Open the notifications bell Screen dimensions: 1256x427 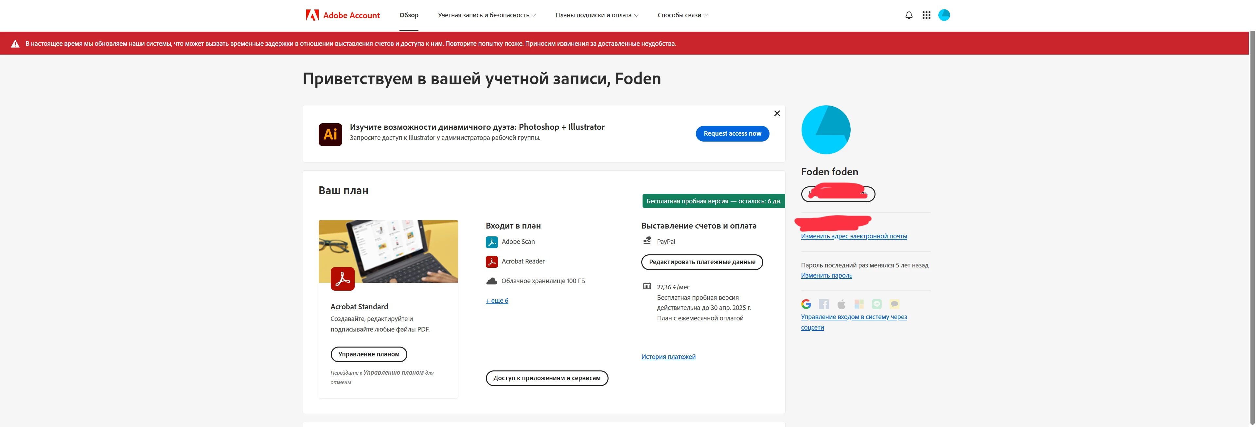(x=909, y=15)
